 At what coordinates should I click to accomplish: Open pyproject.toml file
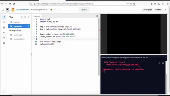point(19,39)
